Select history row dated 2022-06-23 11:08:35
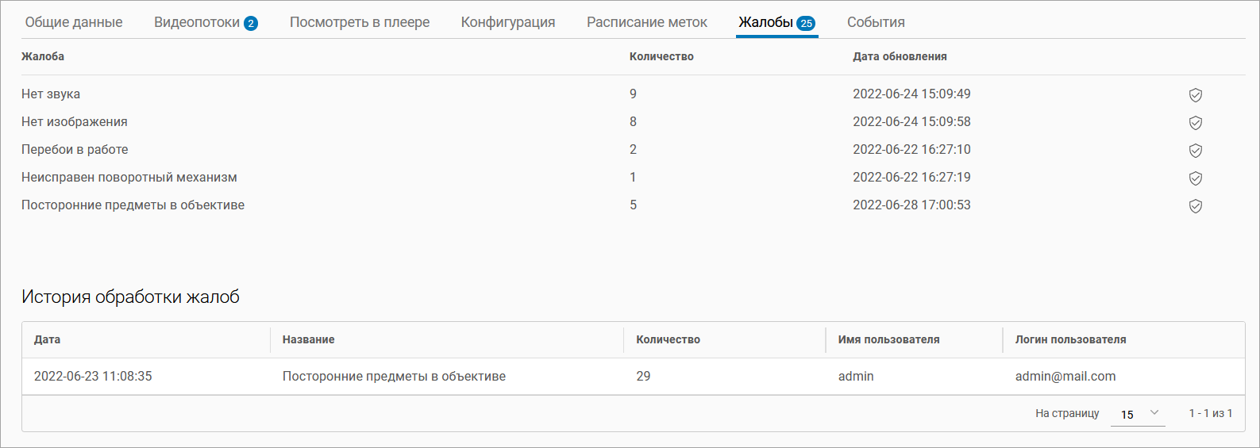This screenshot has height=448, width=1260. point(633,377)
